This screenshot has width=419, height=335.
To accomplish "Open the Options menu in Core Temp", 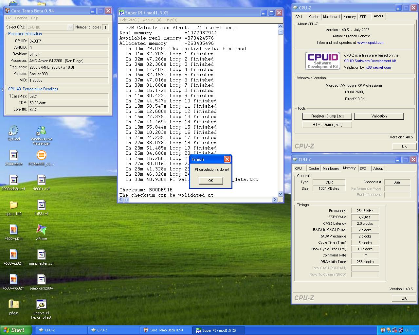I will [21, 18].
